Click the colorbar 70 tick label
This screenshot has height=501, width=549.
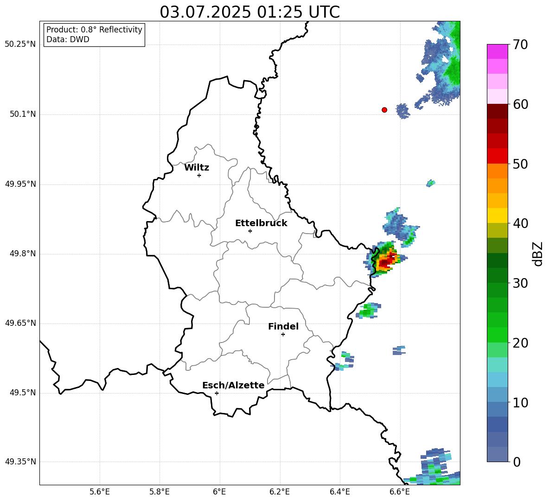click(520, 45)
